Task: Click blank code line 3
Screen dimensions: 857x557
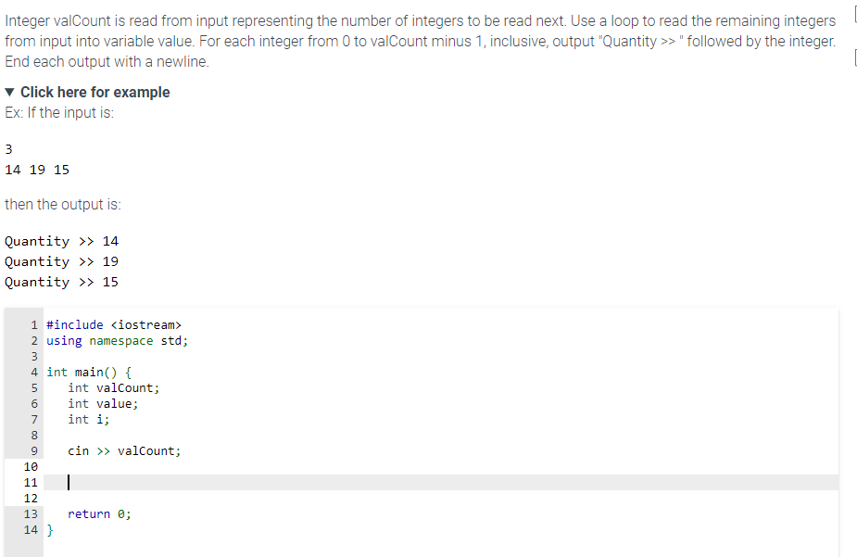Action: click(x=440, y=357)
